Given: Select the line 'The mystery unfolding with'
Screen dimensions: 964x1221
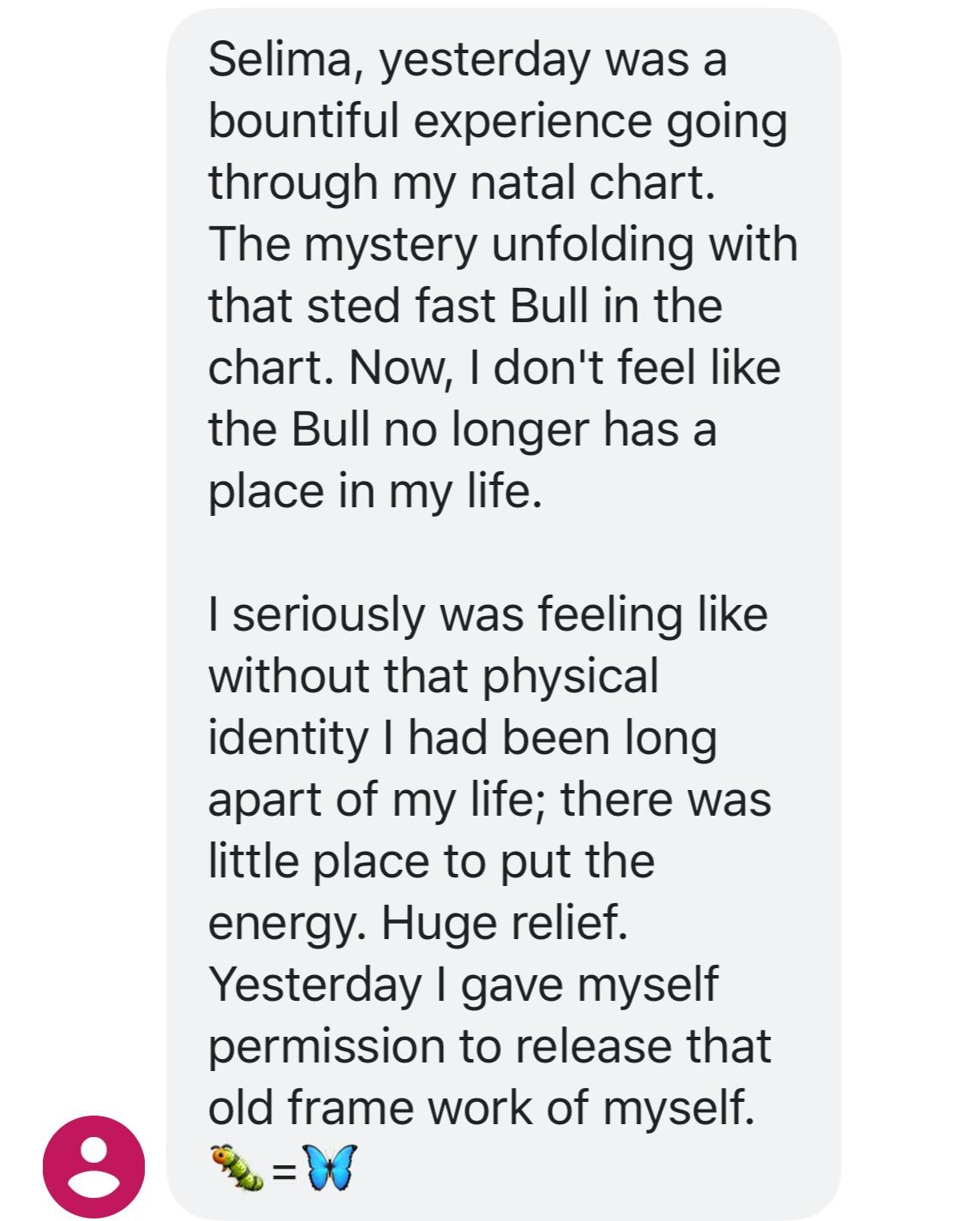Looking at the screenshot, I should pos(503,244).
